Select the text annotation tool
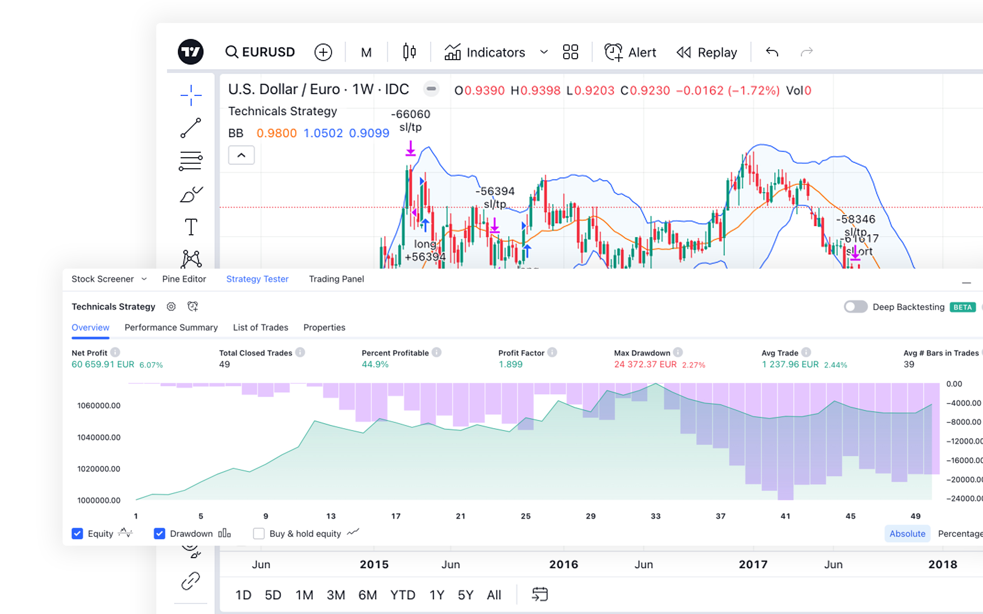Image resolution: width=983 pixels, height=614 pixels. [x=190, y=226]
